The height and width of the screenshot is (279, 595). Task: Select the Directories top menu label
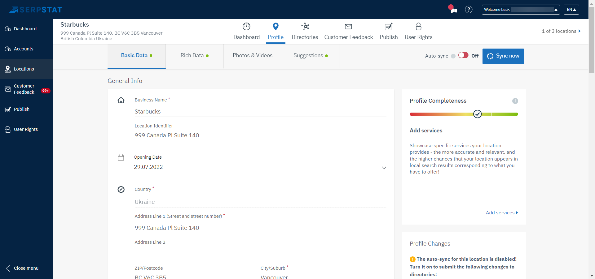coord(305,37)
